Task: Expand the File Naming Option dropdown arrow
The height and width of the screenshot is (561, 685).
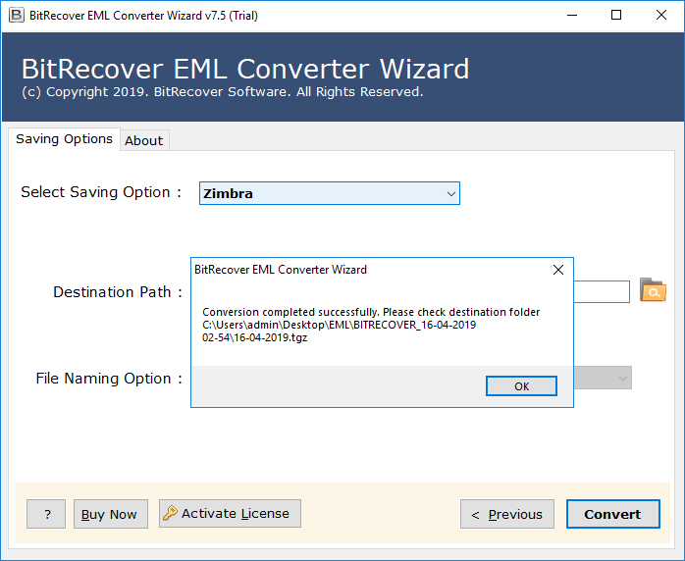Action: tap(623, 378)
